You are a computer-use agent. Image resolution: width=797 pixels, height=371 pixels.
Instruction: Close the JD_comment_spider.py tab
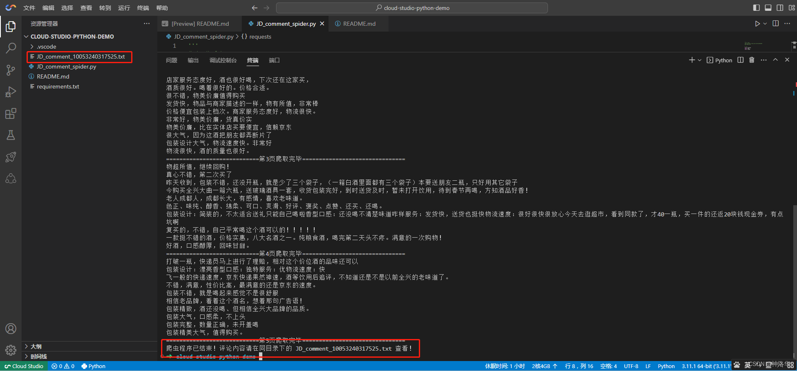pos(322,24)
